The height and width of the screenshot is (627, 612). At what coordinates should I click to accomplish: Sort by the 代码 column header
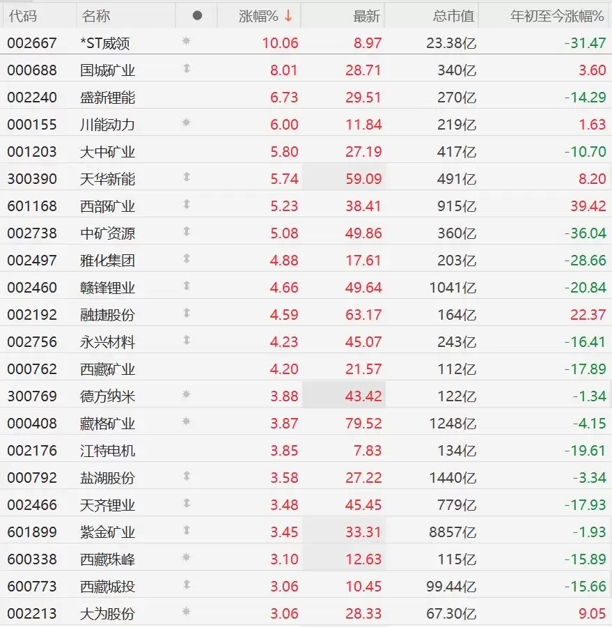23,16
